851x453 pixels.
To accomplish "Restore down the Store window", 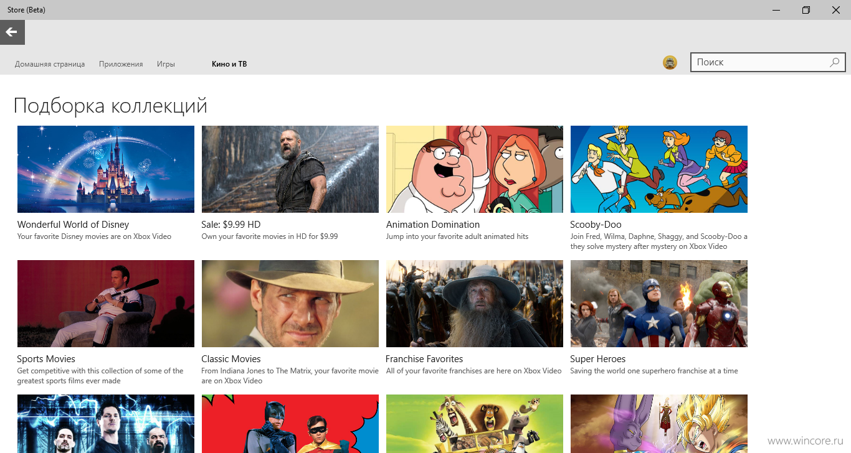I will click(806, 10).
